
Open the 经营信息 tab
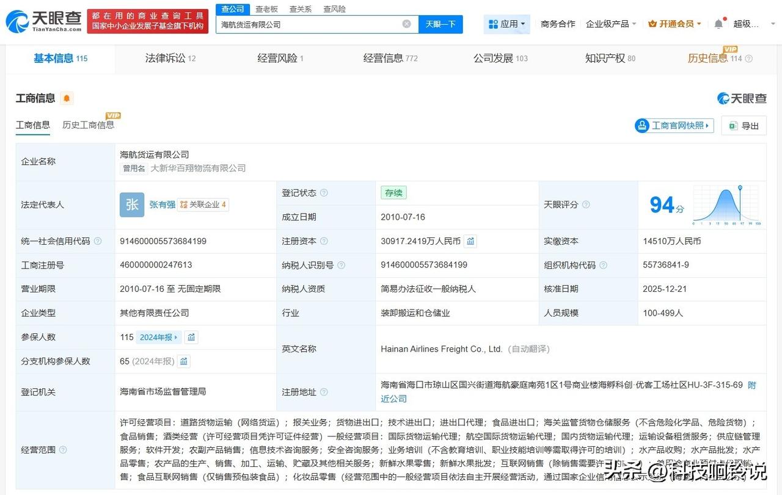[390, 59]
